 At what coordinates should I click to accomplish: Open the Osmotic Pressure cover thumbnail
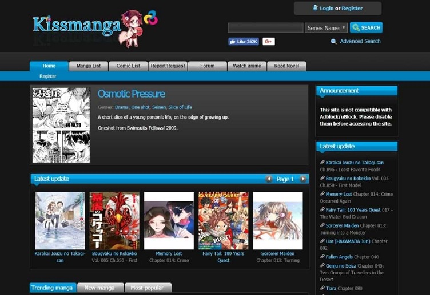pos(61,126)
